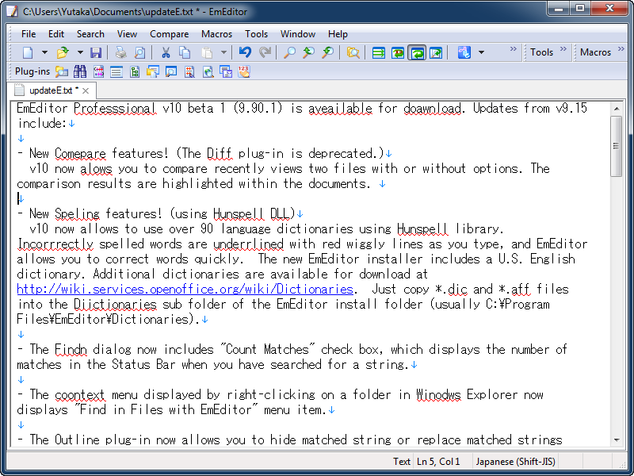Click the Text configuration status bar entry
634x476 pixels.
(x=402, y=462)
